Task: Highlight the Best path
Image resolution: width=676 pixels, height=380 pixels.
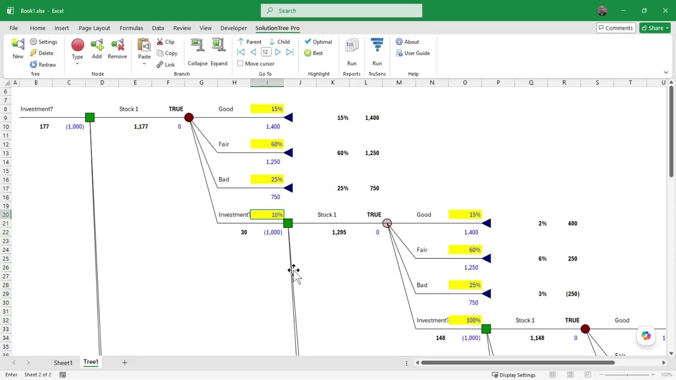Action: (313, 53)
